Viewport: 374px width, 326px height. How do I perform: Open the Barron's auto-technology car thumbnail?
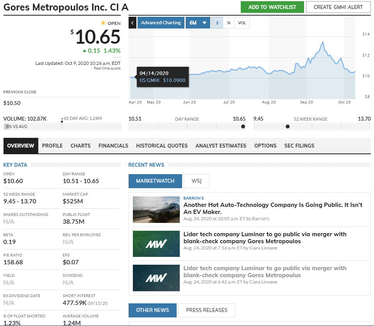[156, 210]
